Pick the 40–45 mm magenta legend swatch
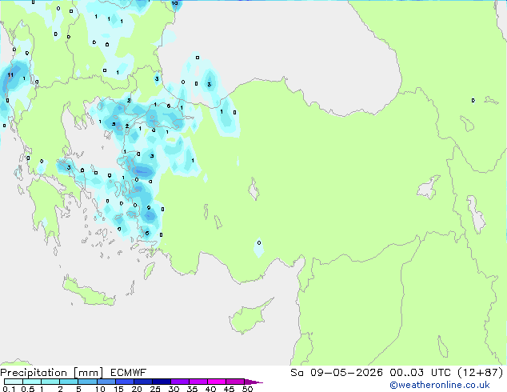Screen dimensions: 507x392 217,382
